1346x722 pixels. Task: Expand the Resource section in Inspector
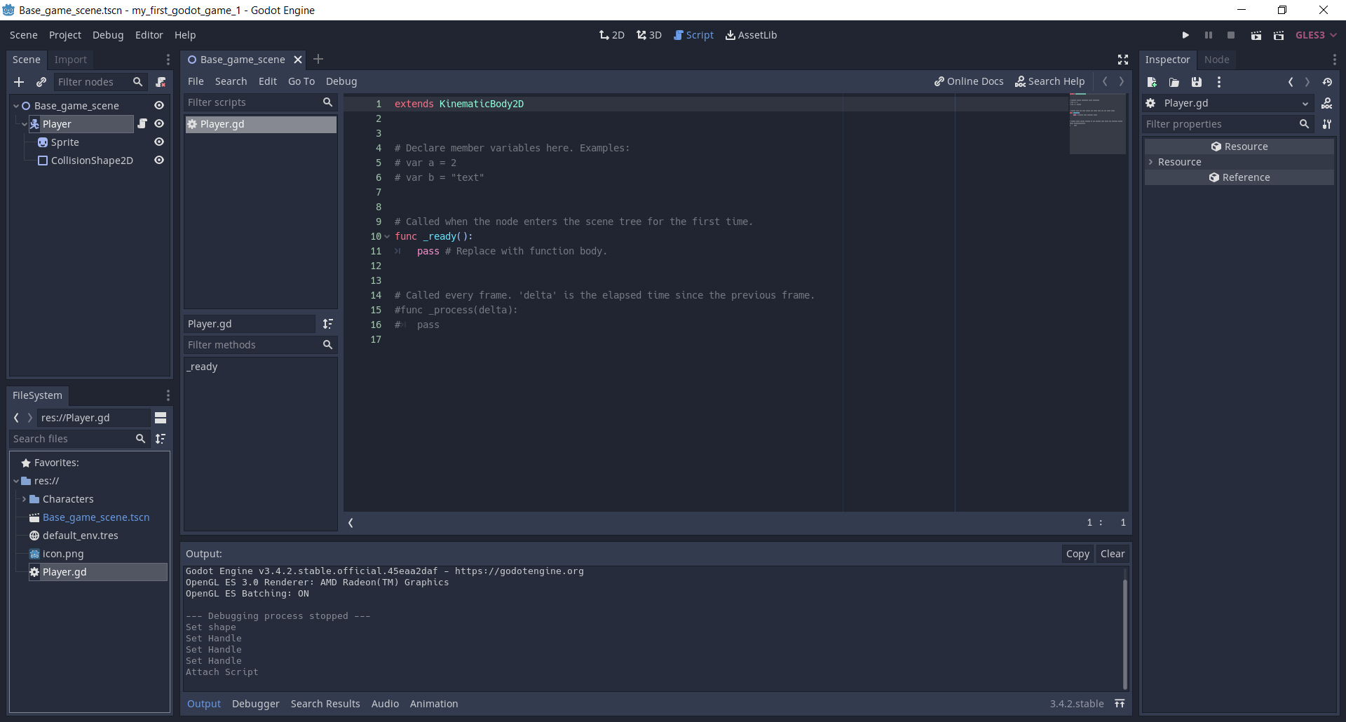click(x=1151, y=162)
